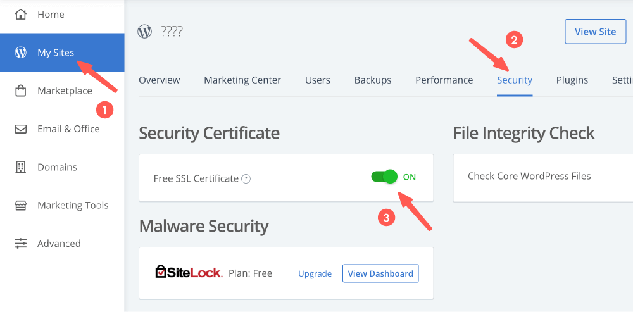Click the Home house icon in sidebar
The width and height of the screenshot is (633, 312).
(20, 14)
